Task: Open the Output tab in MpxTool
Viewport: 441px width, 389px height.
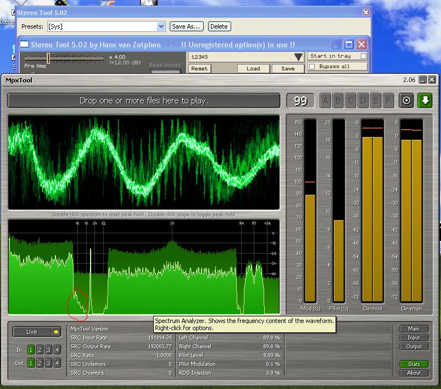Action: [414, 347]
